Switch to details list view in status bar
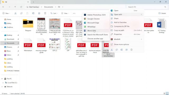 pos(164,93)
